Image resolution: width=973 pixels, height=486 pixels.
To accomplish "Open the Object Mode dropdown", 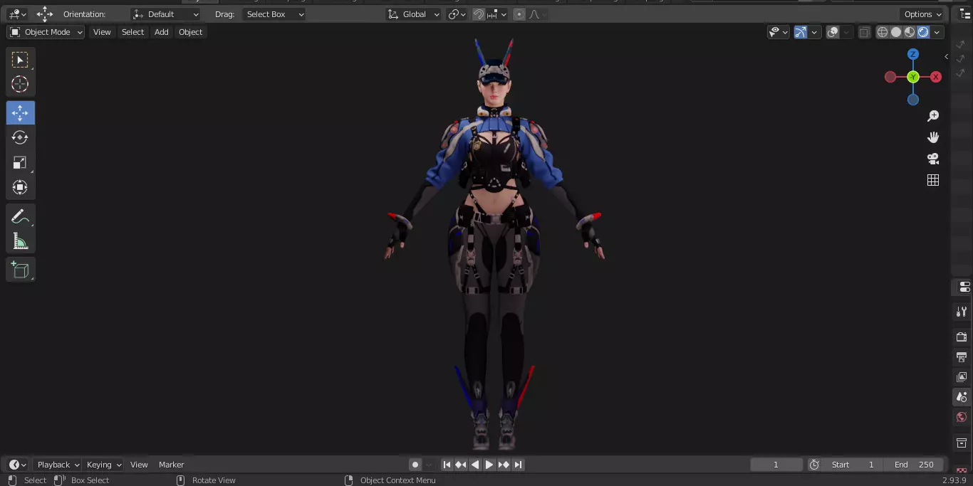I will pos(46,32).
